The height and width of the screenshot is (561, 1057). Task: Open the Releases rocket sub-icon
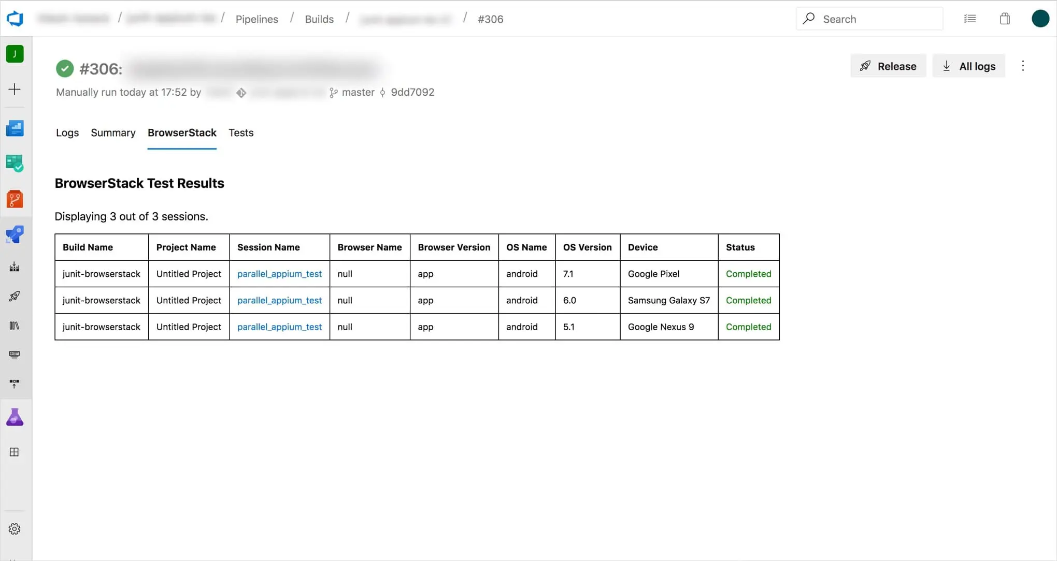[15, 296]
